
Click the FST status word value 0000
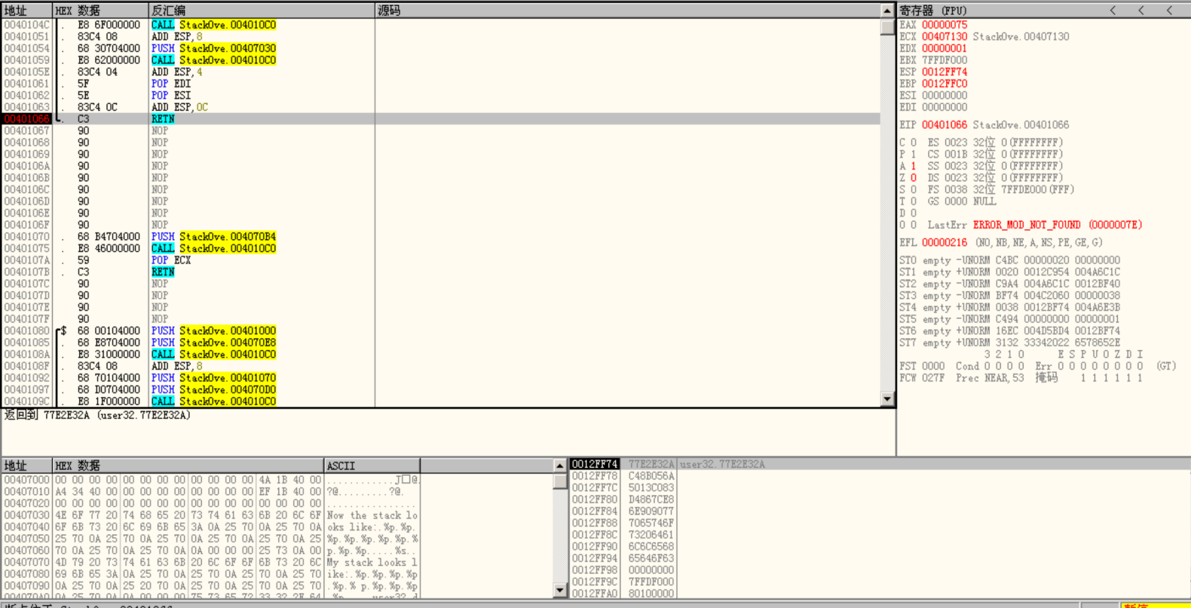coord(933,367)
